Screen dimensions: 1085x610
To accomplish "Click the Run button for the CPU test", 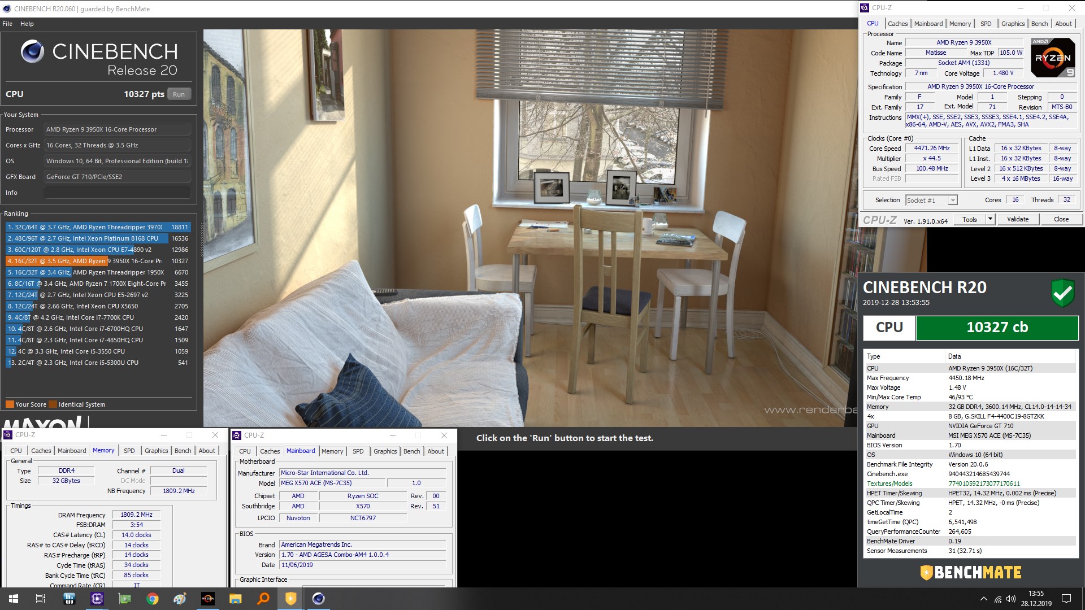I will pyautogui.click(x=179, y=94).
